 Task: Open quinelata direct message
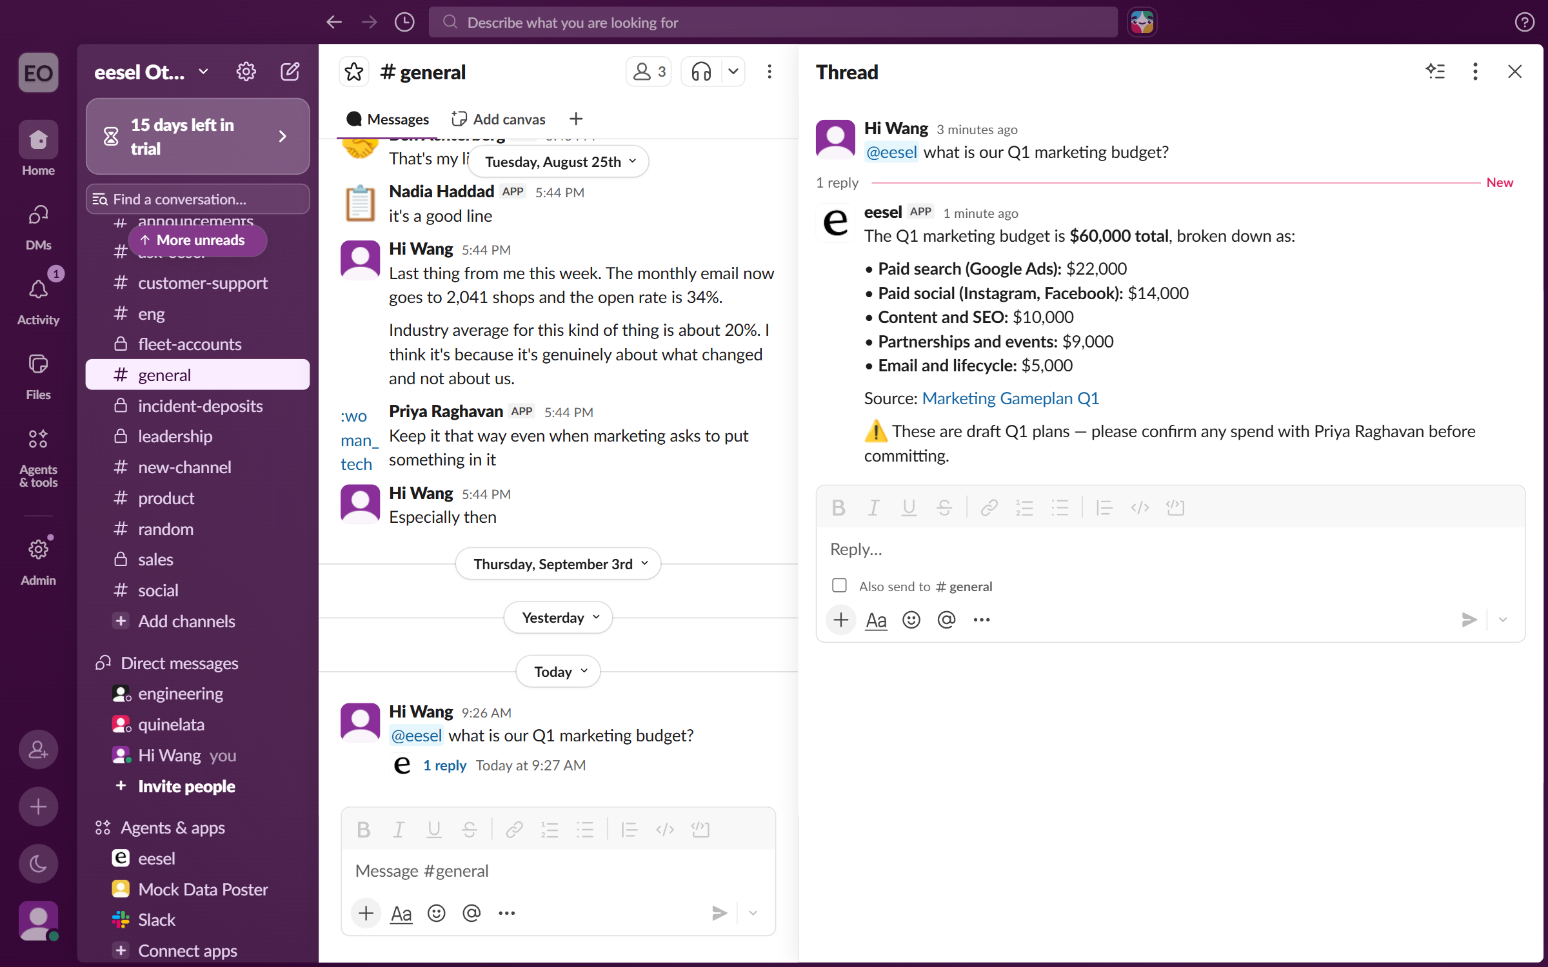[197, 725]
